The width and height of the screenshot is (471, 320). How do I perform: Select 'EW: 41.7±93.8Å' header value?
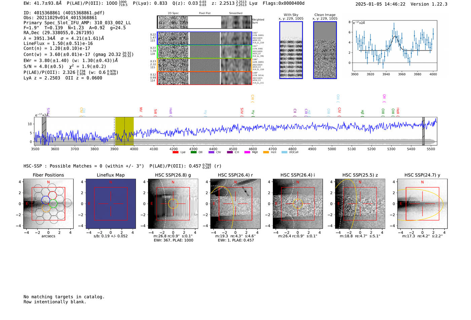tap(43, 3)
